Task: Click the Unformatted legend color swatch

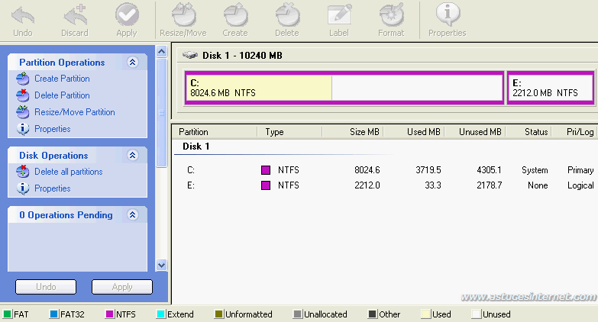Action: [x=218, y=314]
